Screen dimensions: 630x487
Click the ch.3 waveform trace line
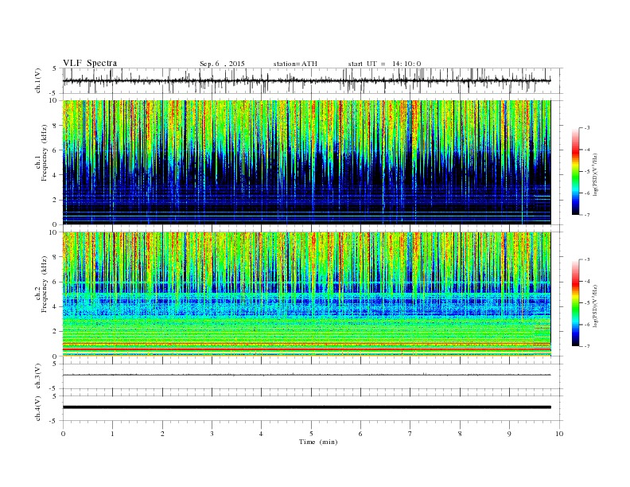point(307,375)
